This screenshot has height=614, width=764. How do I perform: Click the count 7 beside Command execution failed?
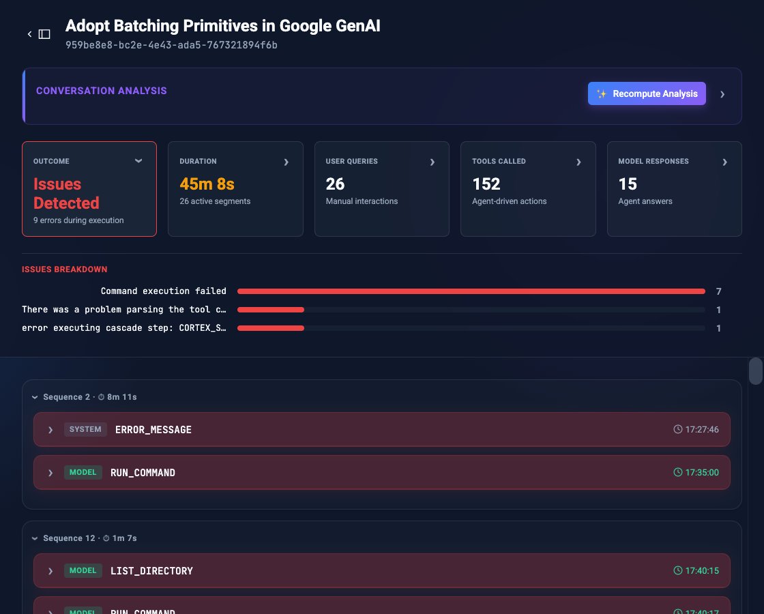719,291
